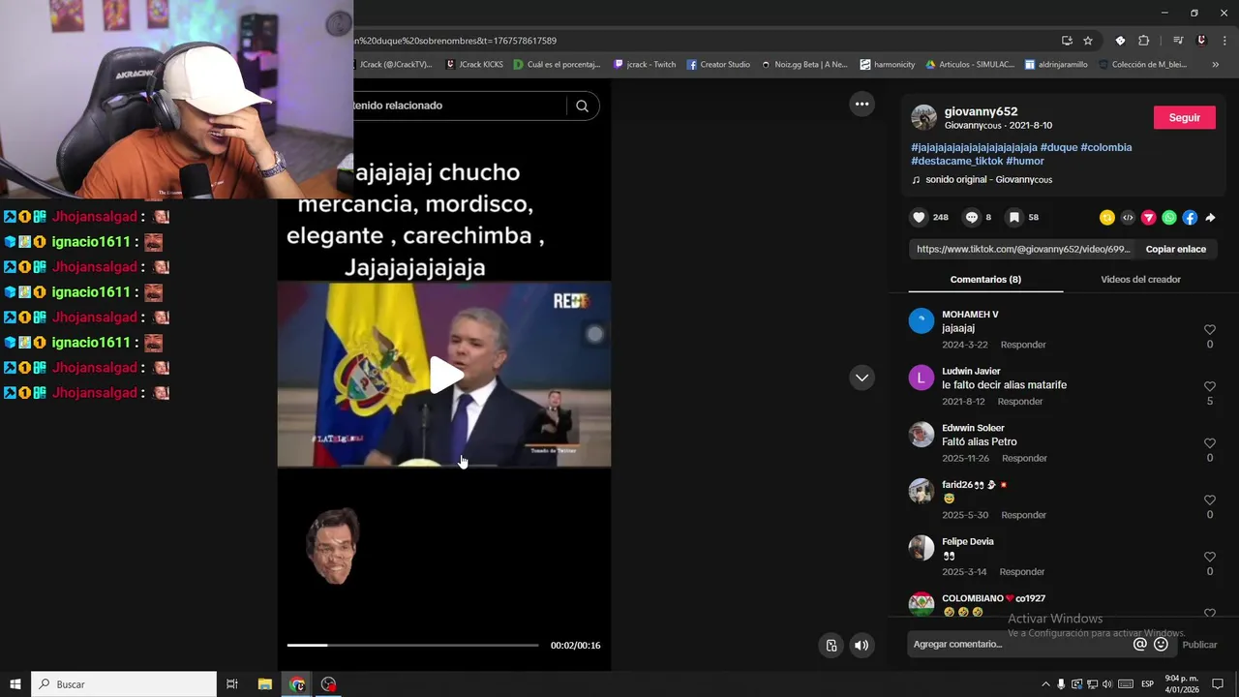This screenshot has width=1239, height=697.
Task: Open the Creator Studio bookmark
Action: pyautogui.click(x=718, y=65)
